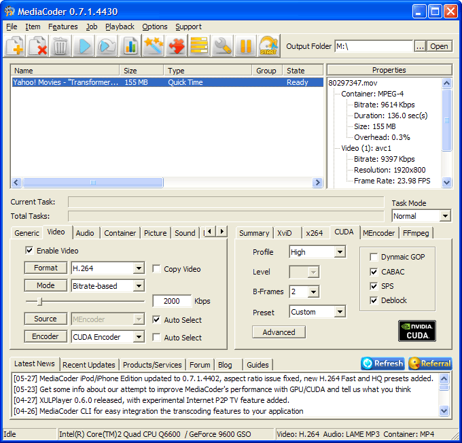Screen dimensions: 462x443
Task: Click the video bitrate slider handle
Action: 40,301
